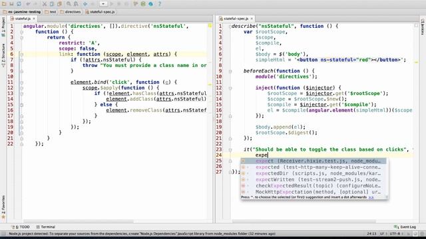
Task: Click the right editor's inspection indicator square
Action: [416, 25]
